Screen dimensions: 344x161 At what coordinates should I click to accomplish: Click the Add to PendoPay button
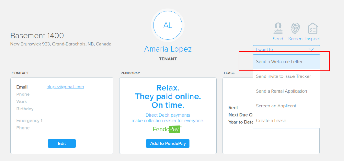click(x=168, y=144)
